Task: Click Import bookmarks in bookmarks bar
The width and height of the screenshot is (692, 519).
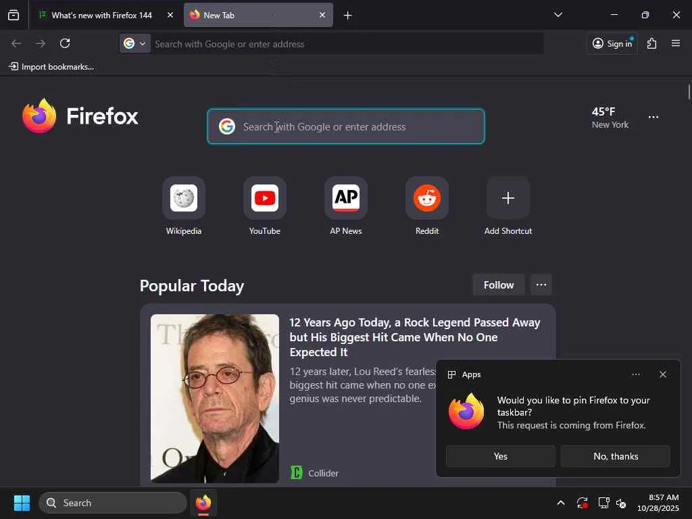Action: [x=51, y=67]
